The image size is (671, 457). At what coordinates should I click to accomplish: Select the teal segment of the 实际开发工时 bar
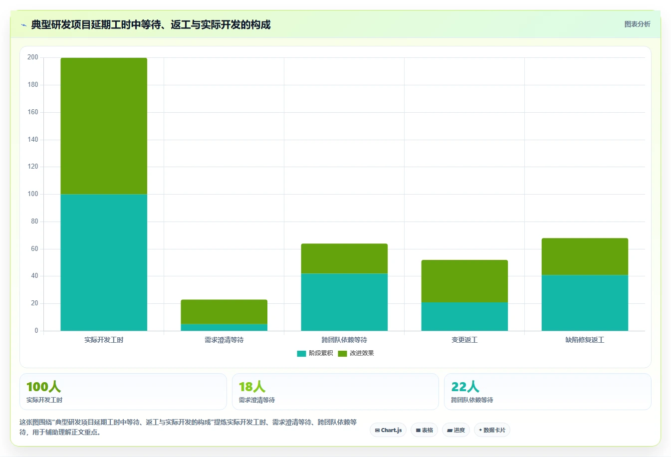[104, 262]
